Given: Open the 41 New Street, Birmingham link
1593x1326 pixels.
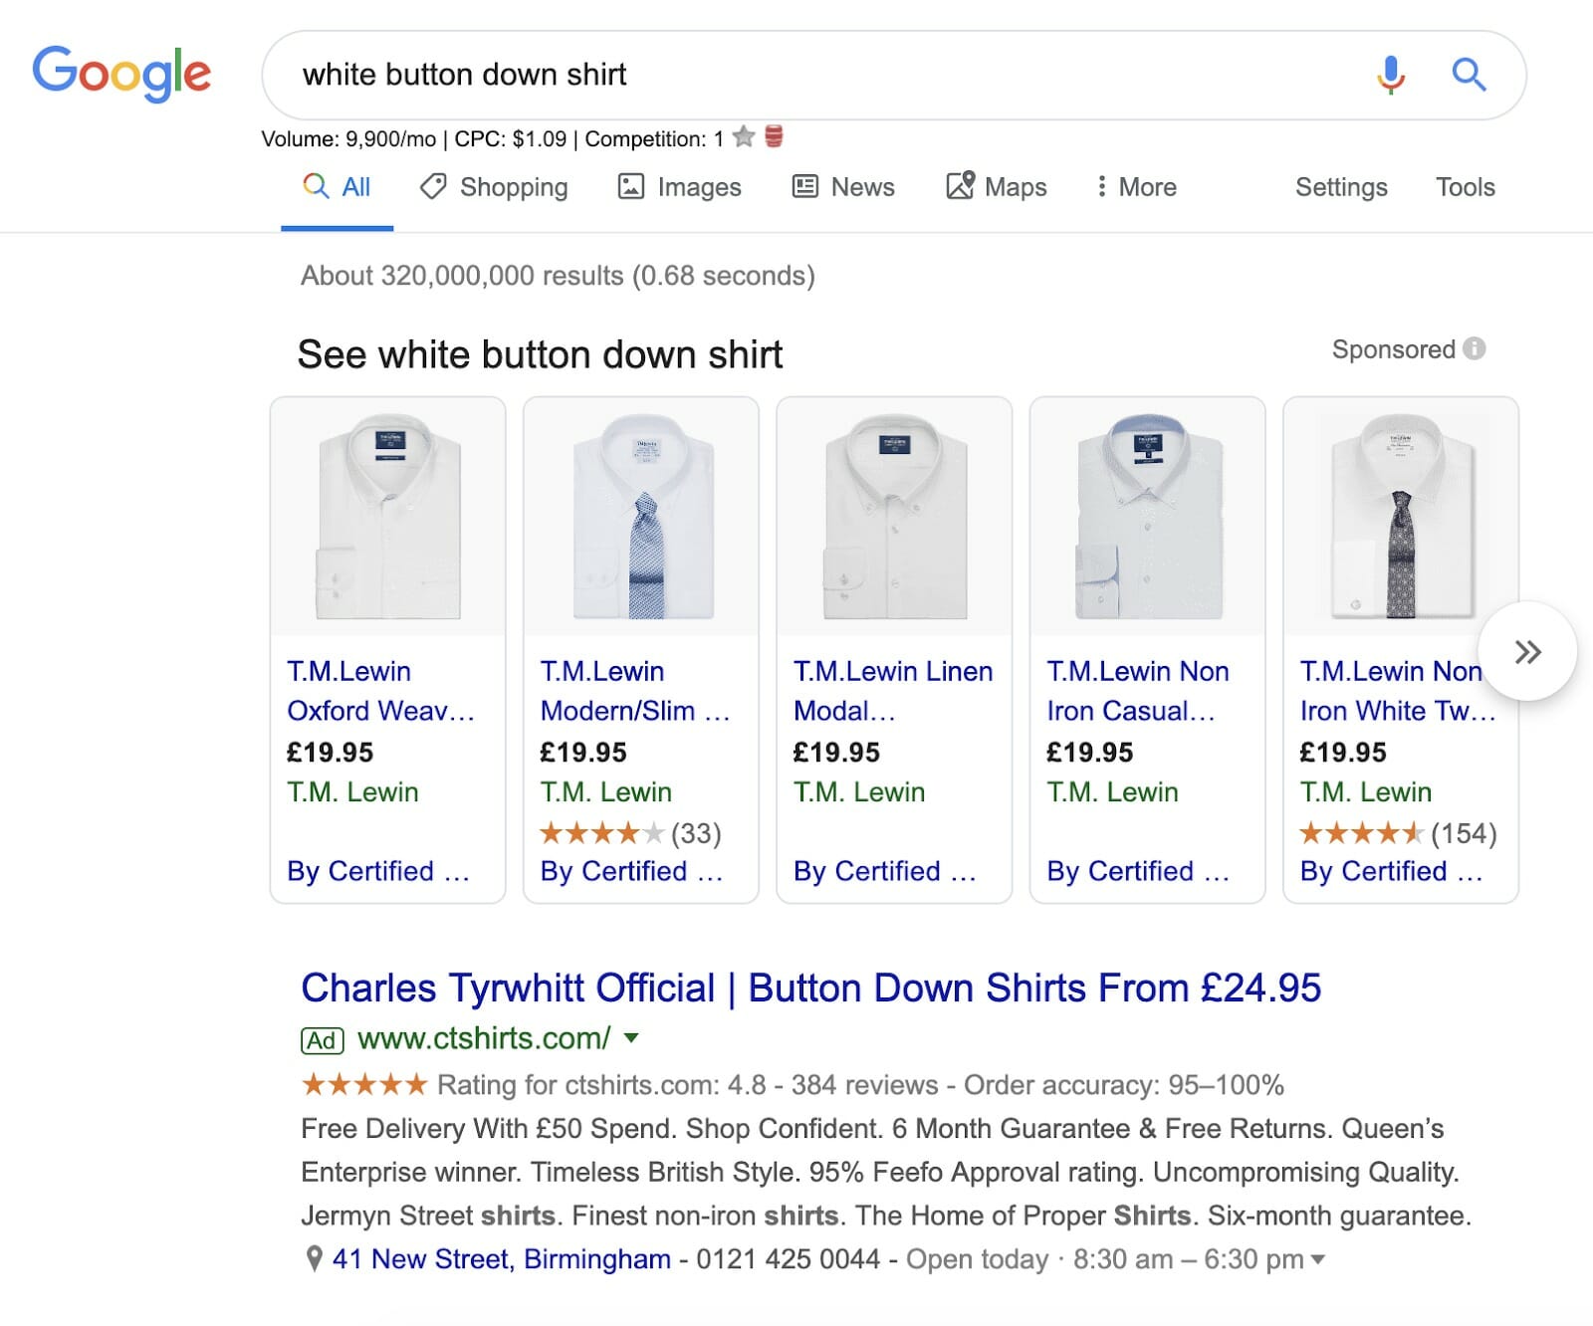Looking at the screenshot, I should pos(501,1259).
